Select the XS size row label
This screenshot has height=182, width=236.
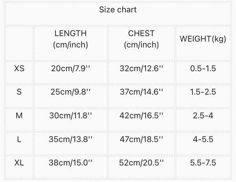19,68
